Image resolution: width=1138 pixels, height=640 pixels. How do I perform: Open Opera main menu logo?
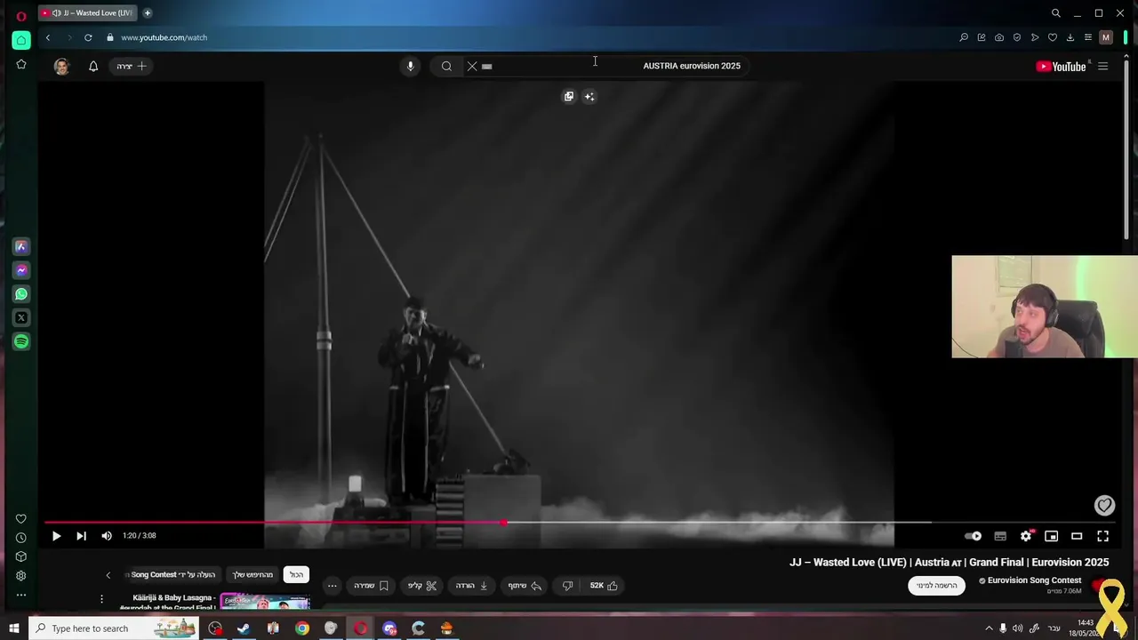tap(21, 15)
